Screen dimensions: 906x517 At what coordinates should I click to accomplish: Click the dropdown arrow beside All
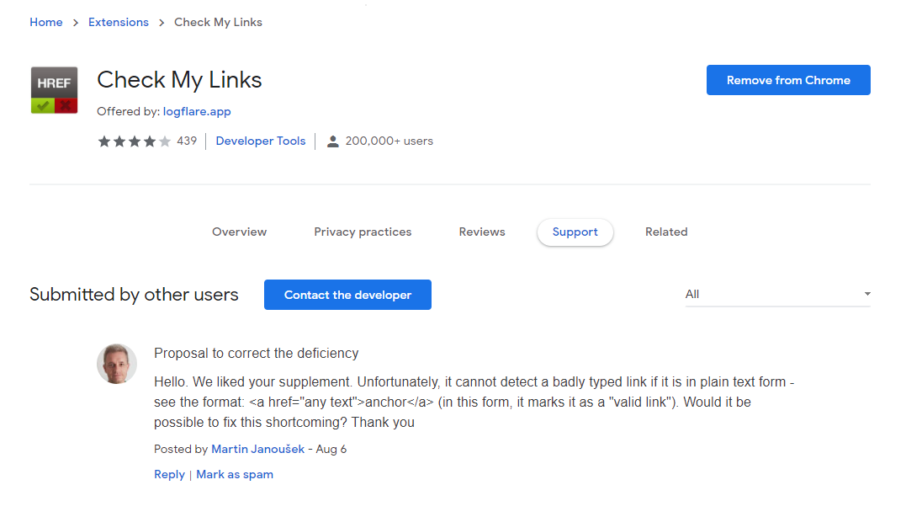pyautogui.click(x=866, y=294)
